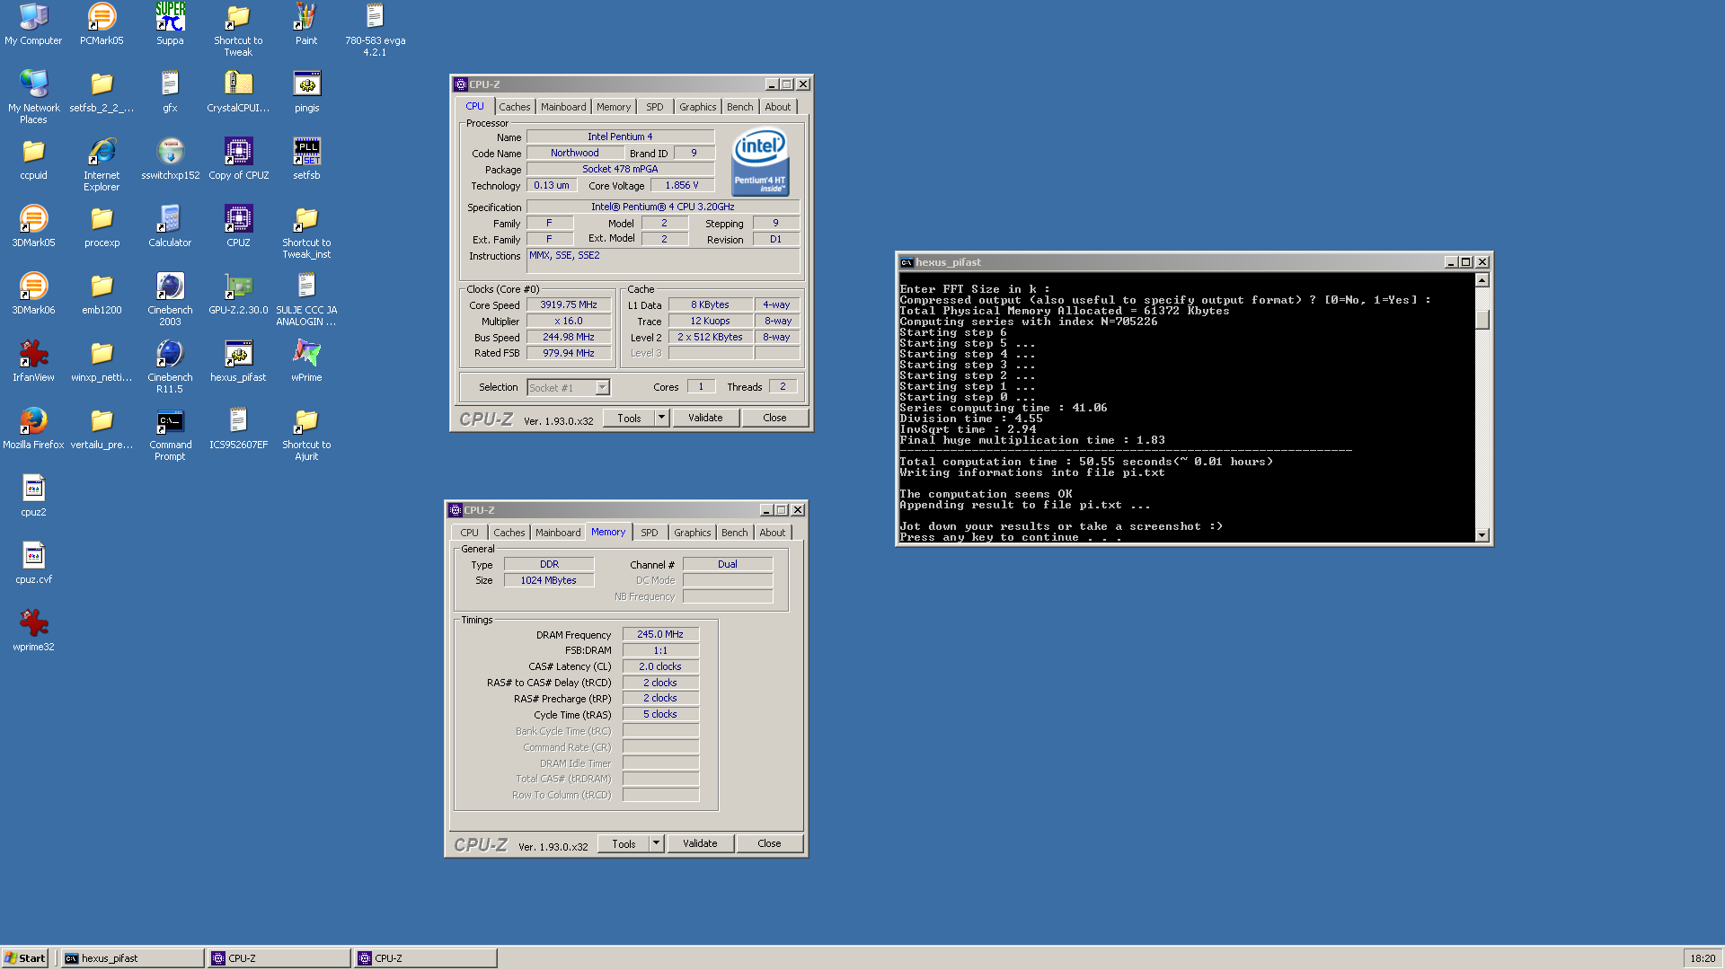Select the 3DMark06 desktop icon
This screenshot has height=970, width=1725.
pos(33,286)
